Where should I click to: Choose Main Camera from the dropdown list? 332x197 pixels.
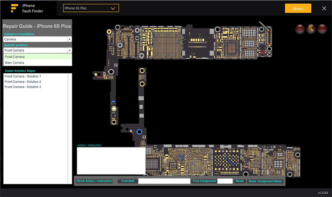coord(38,63)
